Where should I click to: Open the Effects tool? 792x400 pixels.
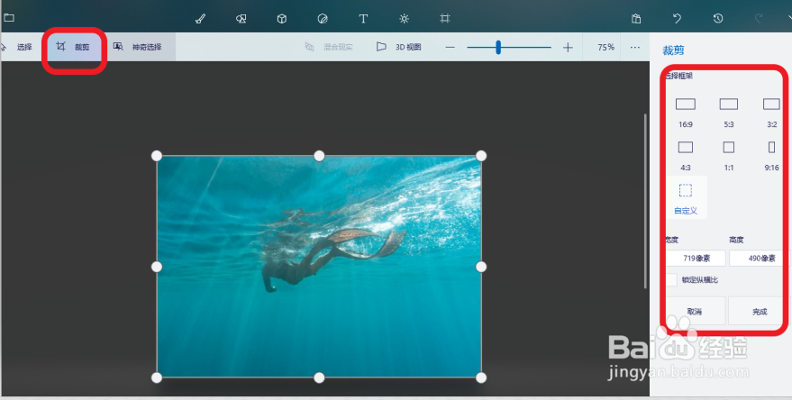pos(404,19)
